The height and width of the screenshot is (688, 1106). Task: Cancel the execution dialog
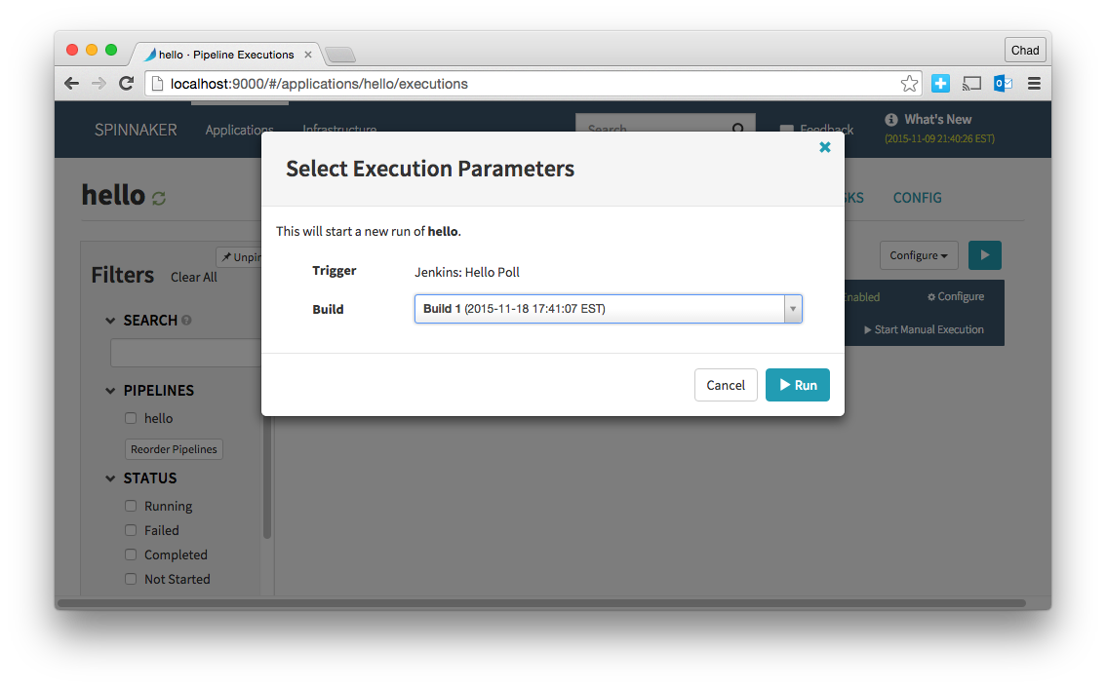[726, 385]
